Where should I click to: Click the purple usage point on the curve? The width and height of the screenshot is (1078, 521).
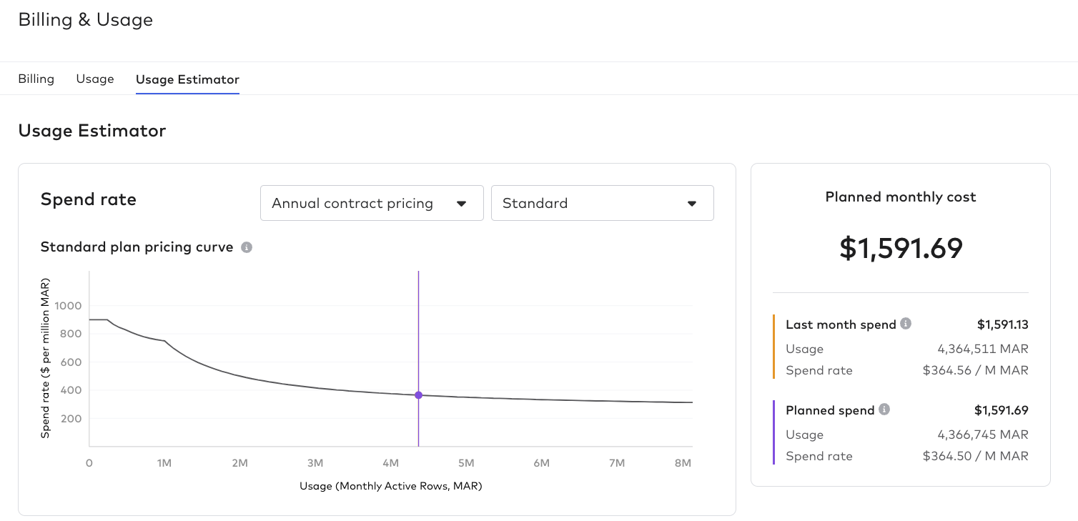418,395
